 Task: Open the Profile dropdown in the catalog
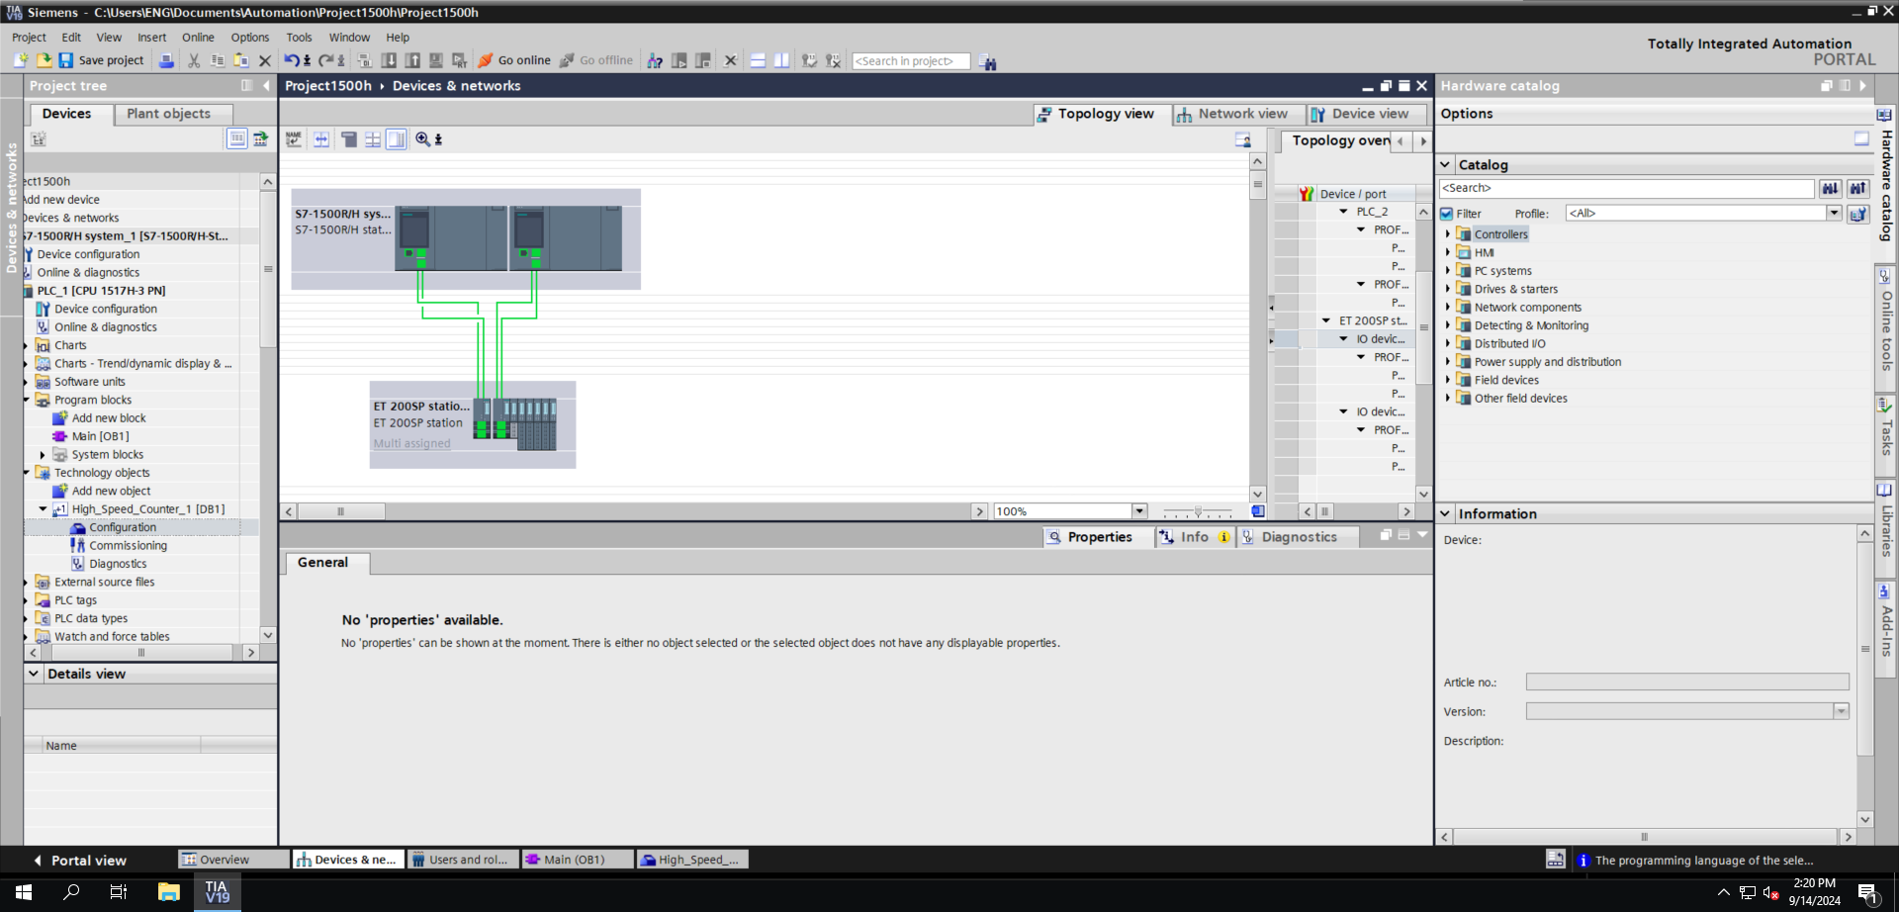1834,213
